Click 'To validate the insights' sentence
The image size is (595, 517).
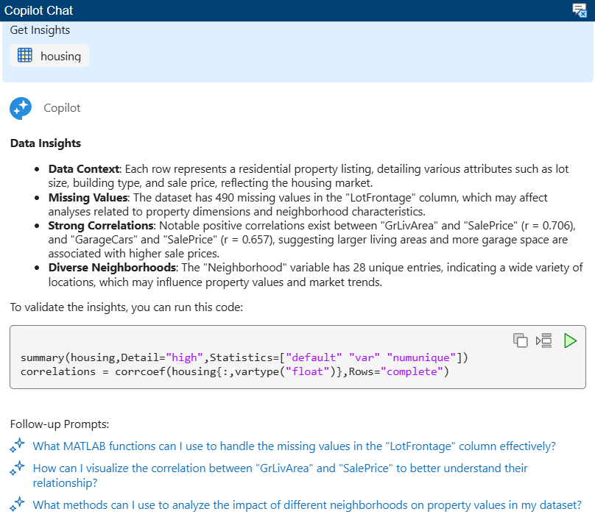127,307
